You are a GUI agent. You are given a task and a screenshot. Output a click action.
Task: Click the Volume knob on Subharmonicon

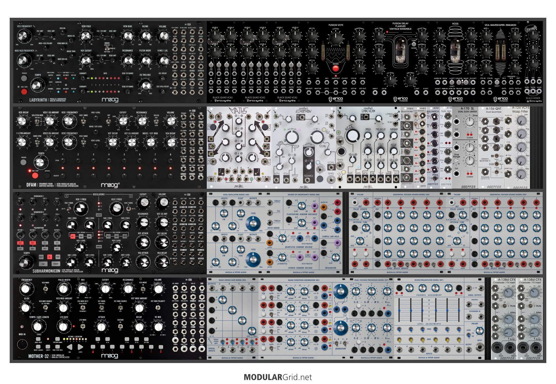coord(162,203)
